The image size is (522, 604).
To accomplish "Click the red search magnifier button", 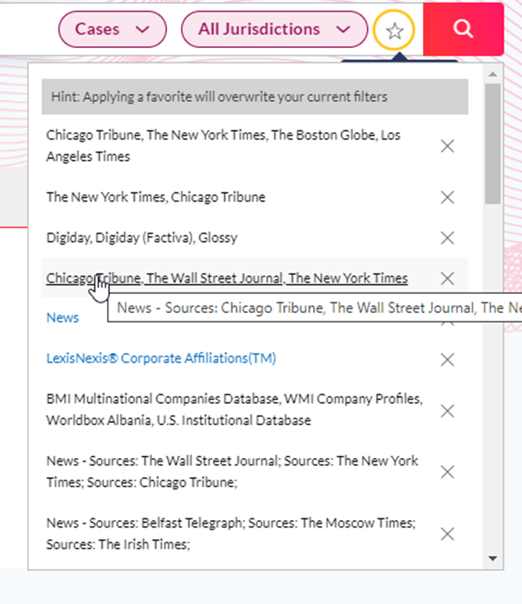I will pyautogui.click(x=463, y=29).
